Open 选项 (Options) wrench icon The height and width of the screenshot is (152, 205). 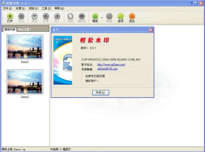click(120, 16)
